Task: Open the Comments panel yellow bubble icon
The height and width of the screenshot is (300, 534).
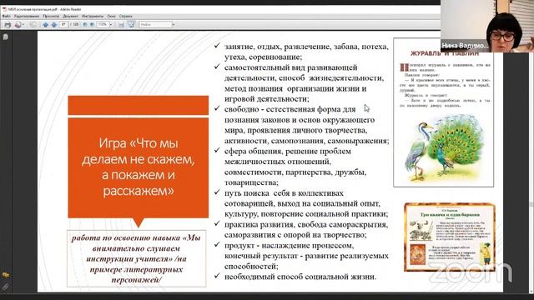Action: point(6,275)
